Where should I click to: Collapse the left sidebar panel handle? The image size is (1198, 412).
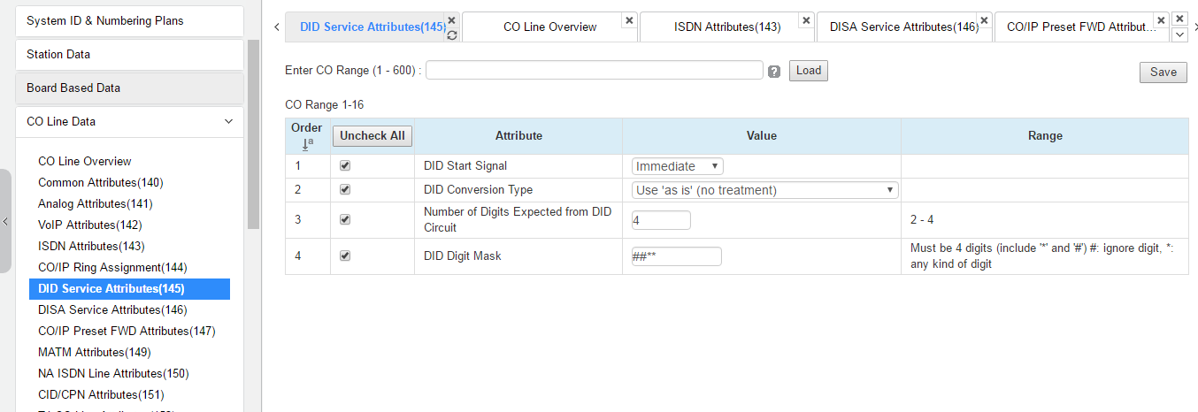point(5,221)
